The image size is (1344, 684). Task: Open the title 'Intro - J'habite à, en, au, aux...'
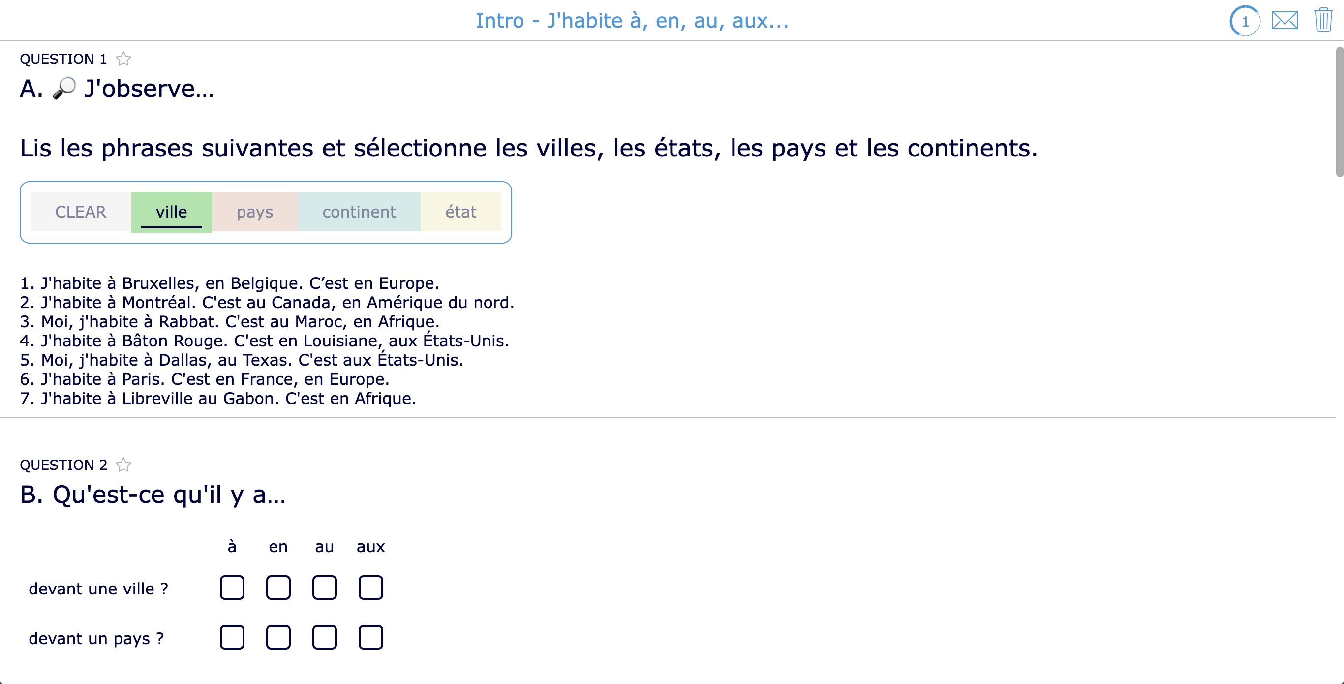(x=631, y=21)
